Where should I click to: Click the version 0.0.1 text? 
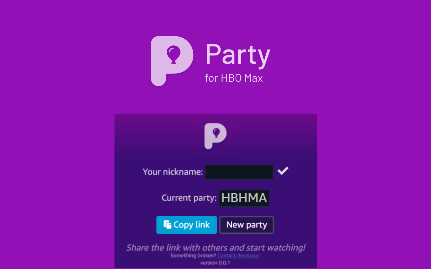tap(216, 263)
